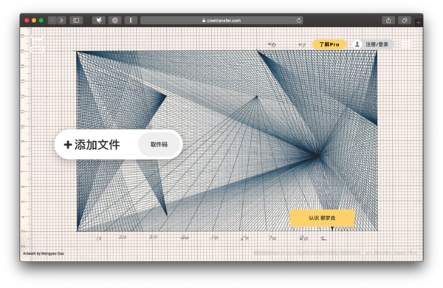Screen dimensions: 443x288
Task: Open the grid apps menu icon
Action: point(405,44)
